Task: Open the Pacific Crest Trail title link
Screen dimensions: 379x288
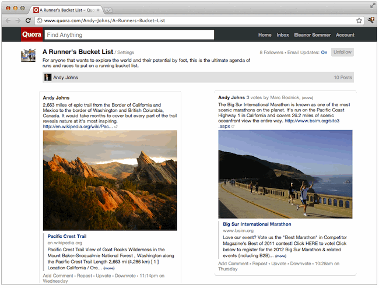Action: tap(67, 236)
